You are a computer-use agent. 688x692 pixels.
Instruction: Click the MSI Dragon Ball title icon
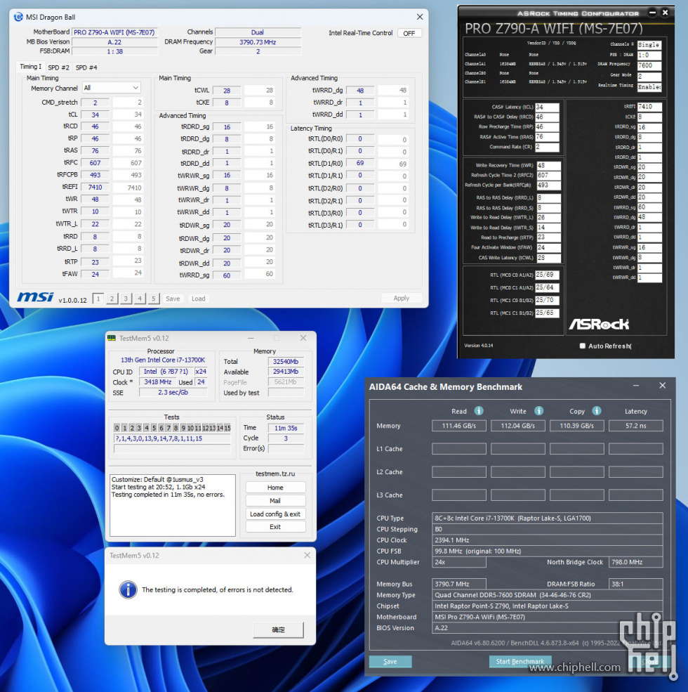click(18, 17)
